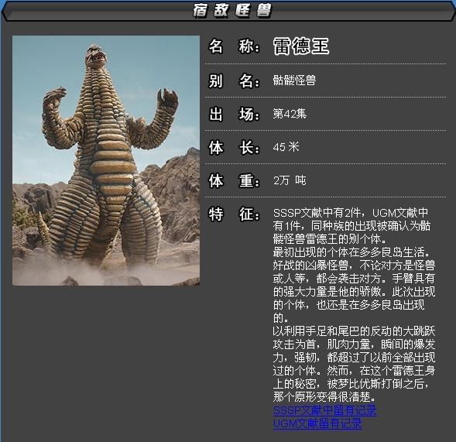Click the line 那个原形变得很清楚

(324, 396)
